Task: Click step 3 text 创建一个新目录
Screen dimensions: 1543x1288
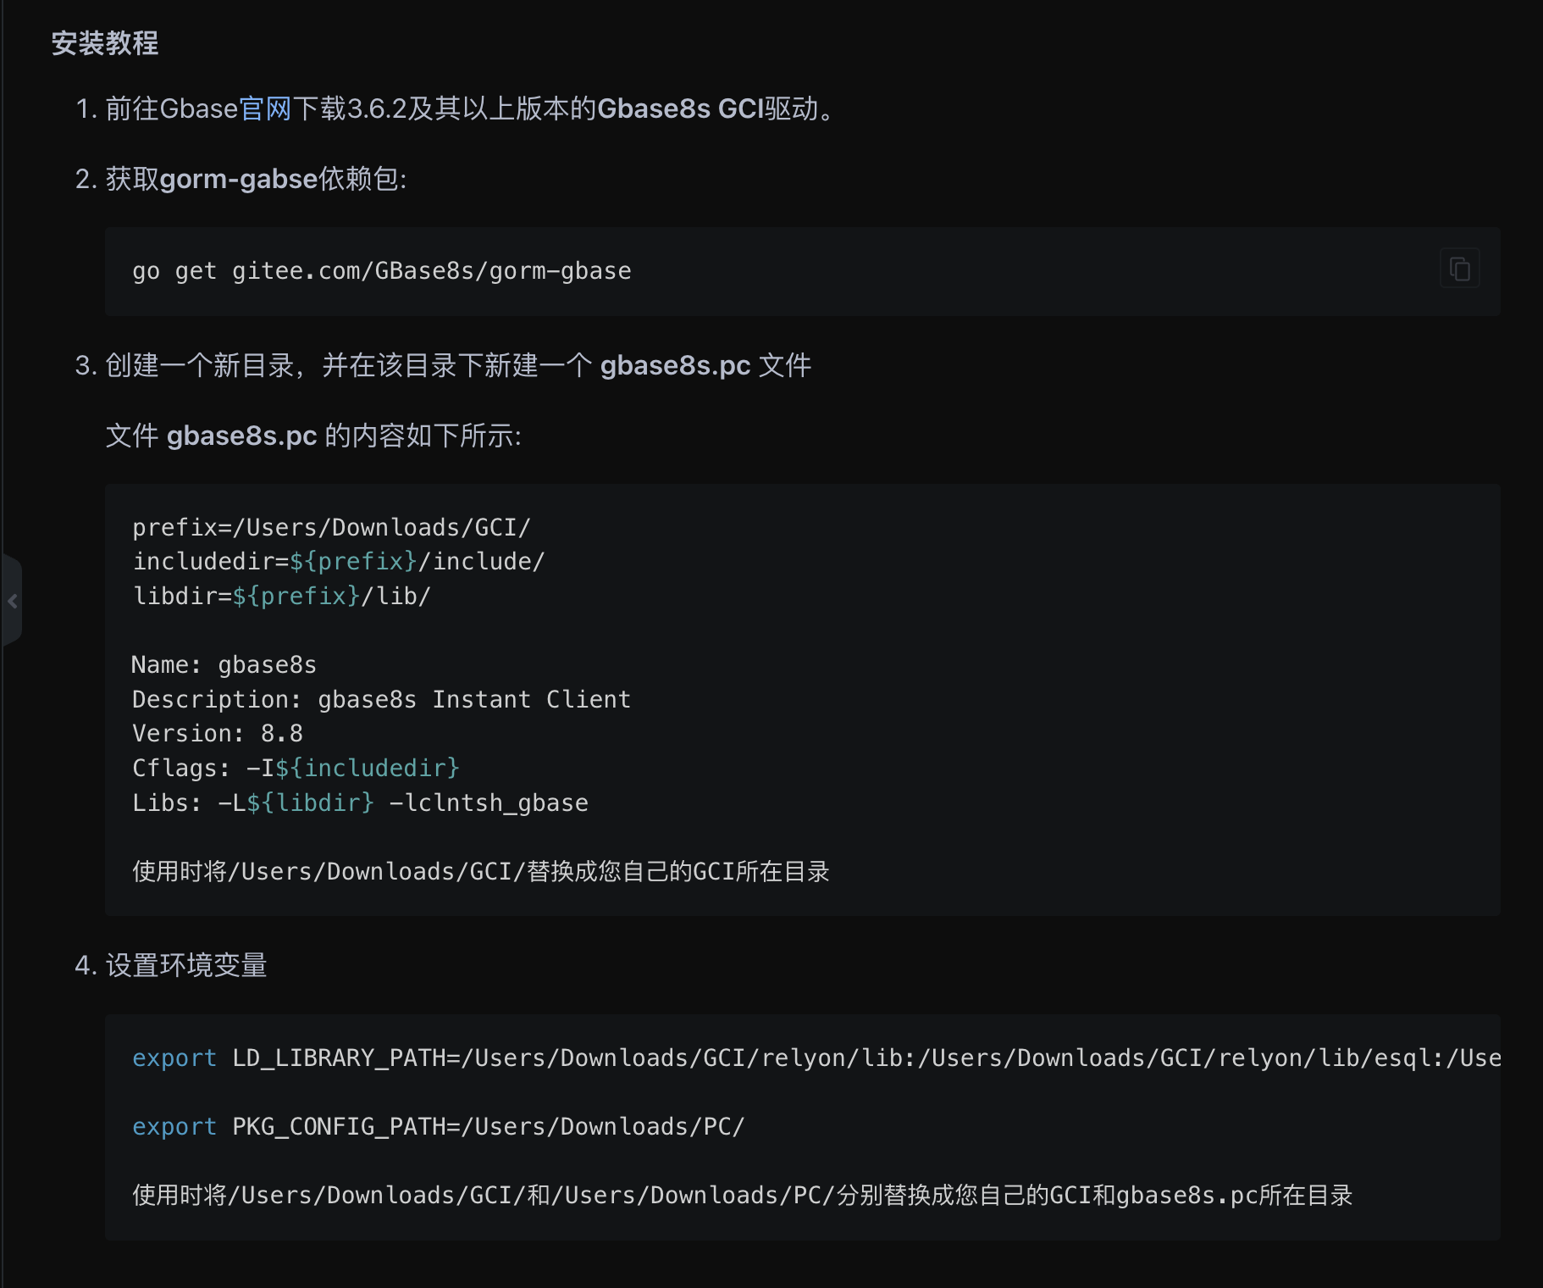Action: coord(199,366)
